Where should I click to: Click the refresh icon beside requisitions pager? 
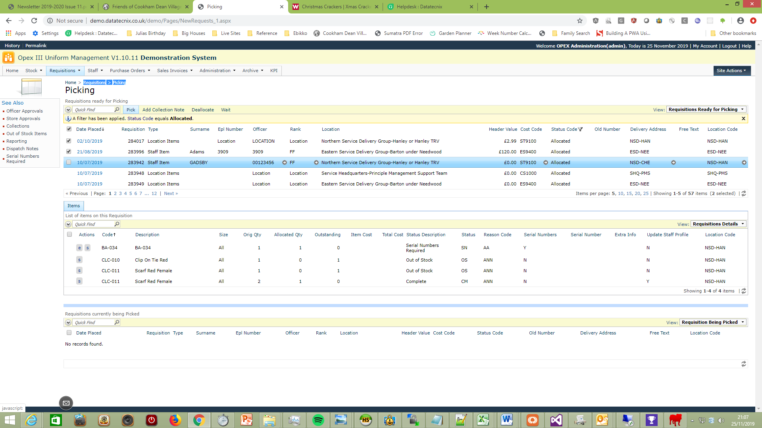[744, 193]
